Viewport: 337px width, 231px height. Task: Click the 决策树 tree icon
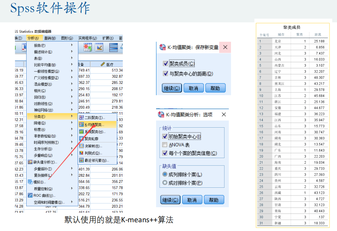tap(81, 146)
